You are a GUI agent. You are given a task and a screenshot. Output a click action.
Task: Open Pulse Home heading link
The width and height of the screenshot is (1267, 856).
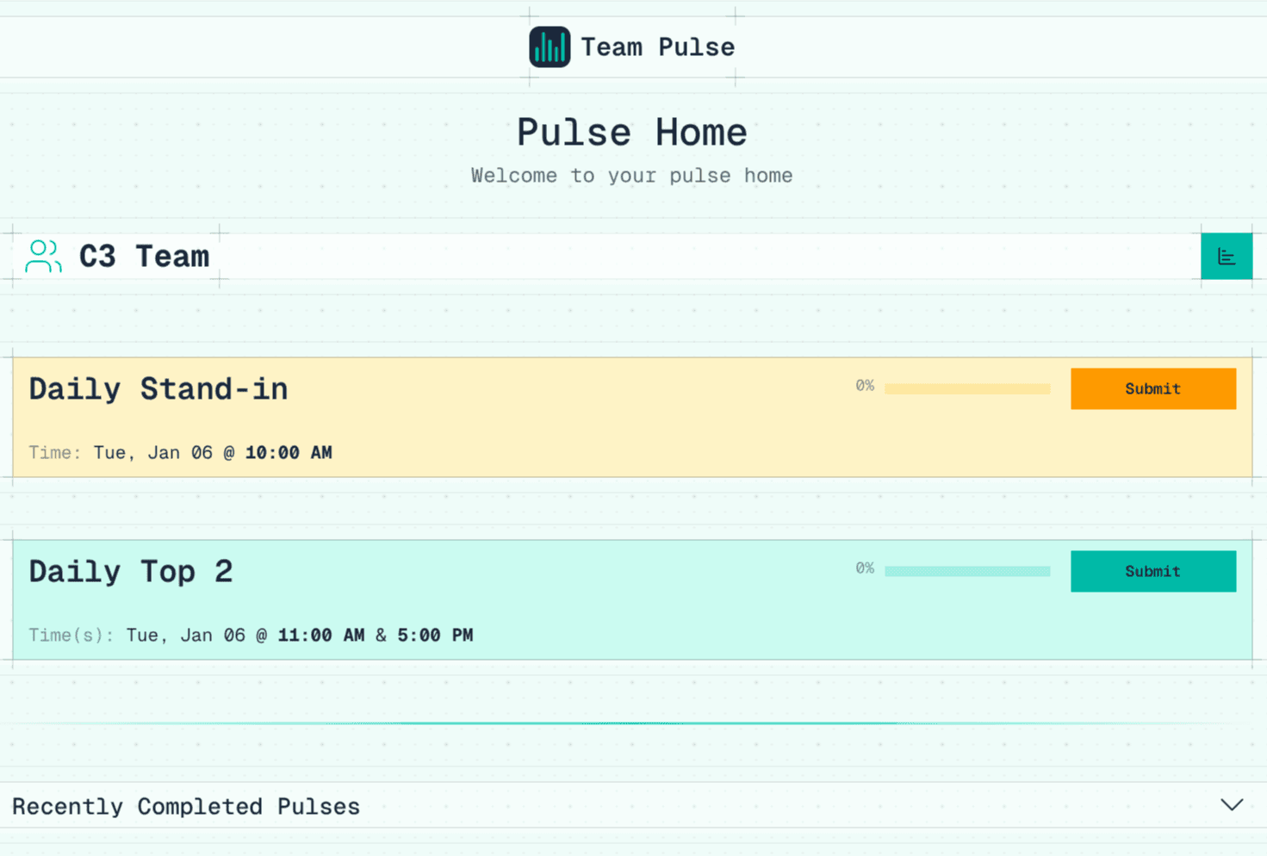tap(631, 132)
